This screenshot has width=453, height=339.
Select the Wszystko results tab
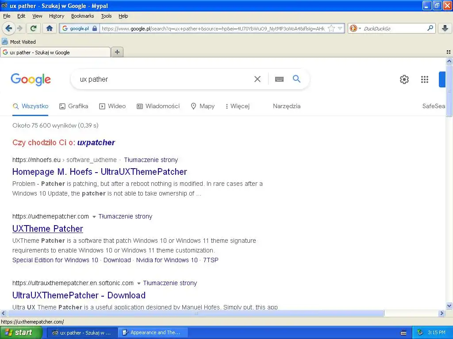pos(31,106)
